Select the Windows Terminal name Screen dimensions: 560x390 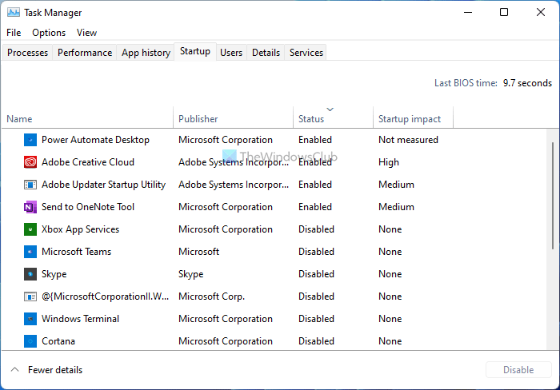[x=80, y=319]
